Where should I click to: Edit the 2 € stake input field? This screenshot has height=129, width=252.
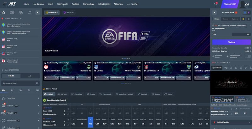[241, 35]
